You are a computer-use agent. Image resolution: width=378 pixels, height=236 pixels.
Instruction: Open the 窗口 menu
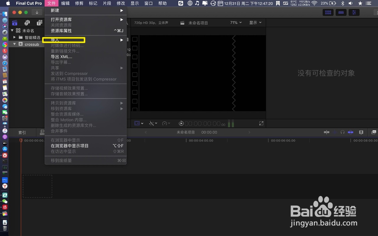149,3
